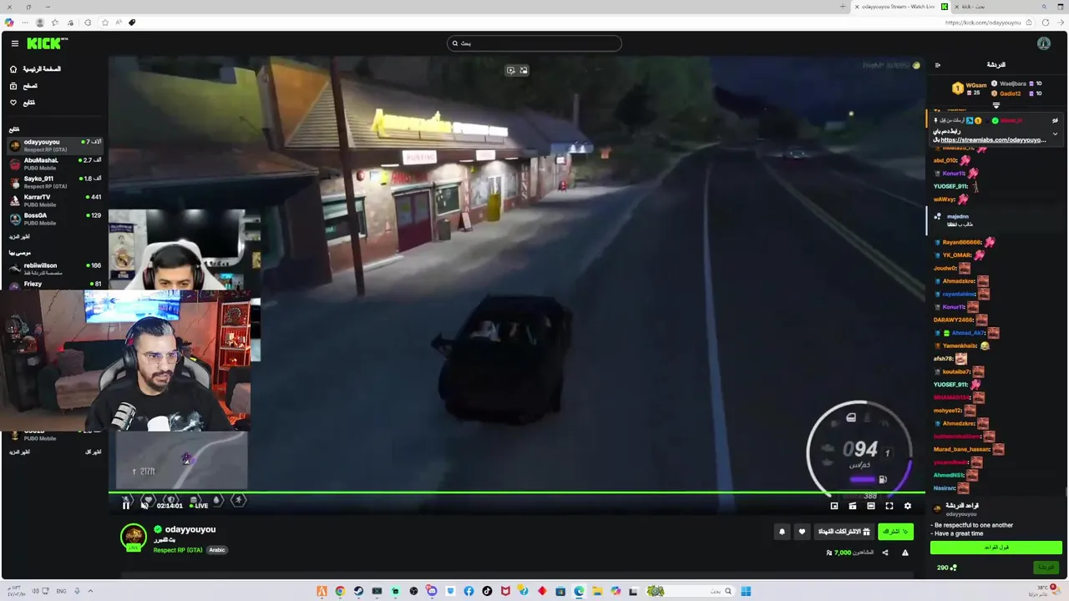Open the hamburger sidebar menu
Image resolution: width=1069 pixels, height=601 pixels.
15,43
